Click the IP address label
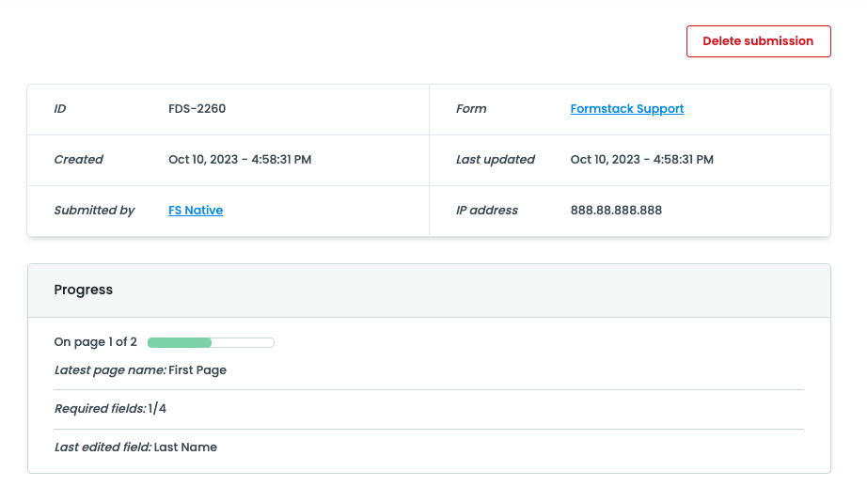Screen dimensions: 867x487 [487, 211]
